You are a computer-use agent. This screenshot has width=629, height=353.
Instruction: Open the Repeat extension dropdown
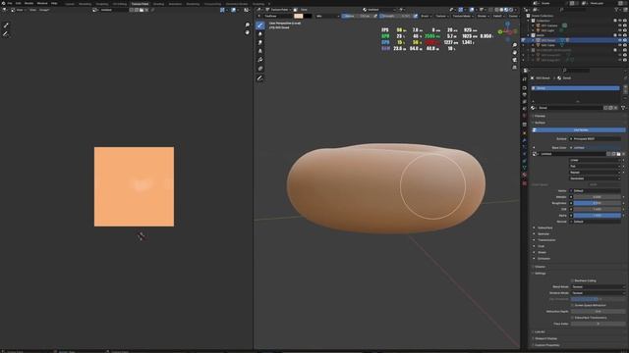tap(595, 173)
